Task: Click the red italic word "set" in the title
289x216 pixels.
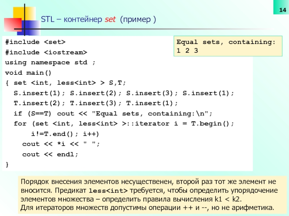Action: coord(109,19)
